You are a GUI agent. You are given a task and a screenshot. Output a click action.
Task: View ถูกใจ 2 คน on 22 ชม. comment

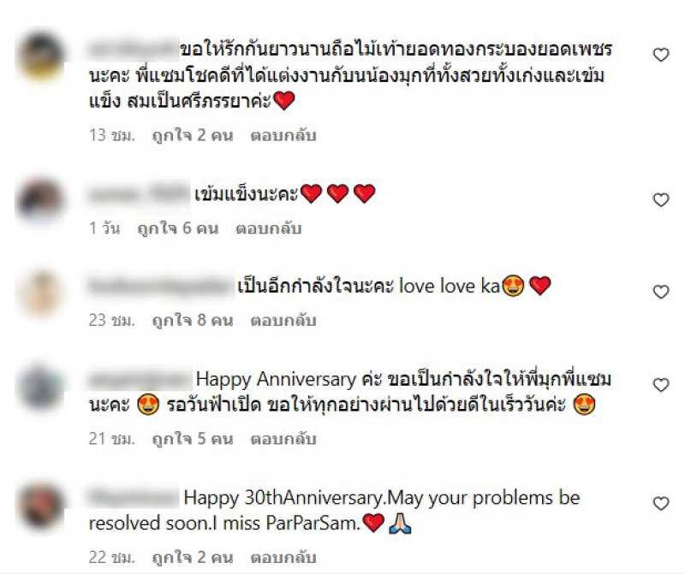pyautogui.click(x=193, y=558)
